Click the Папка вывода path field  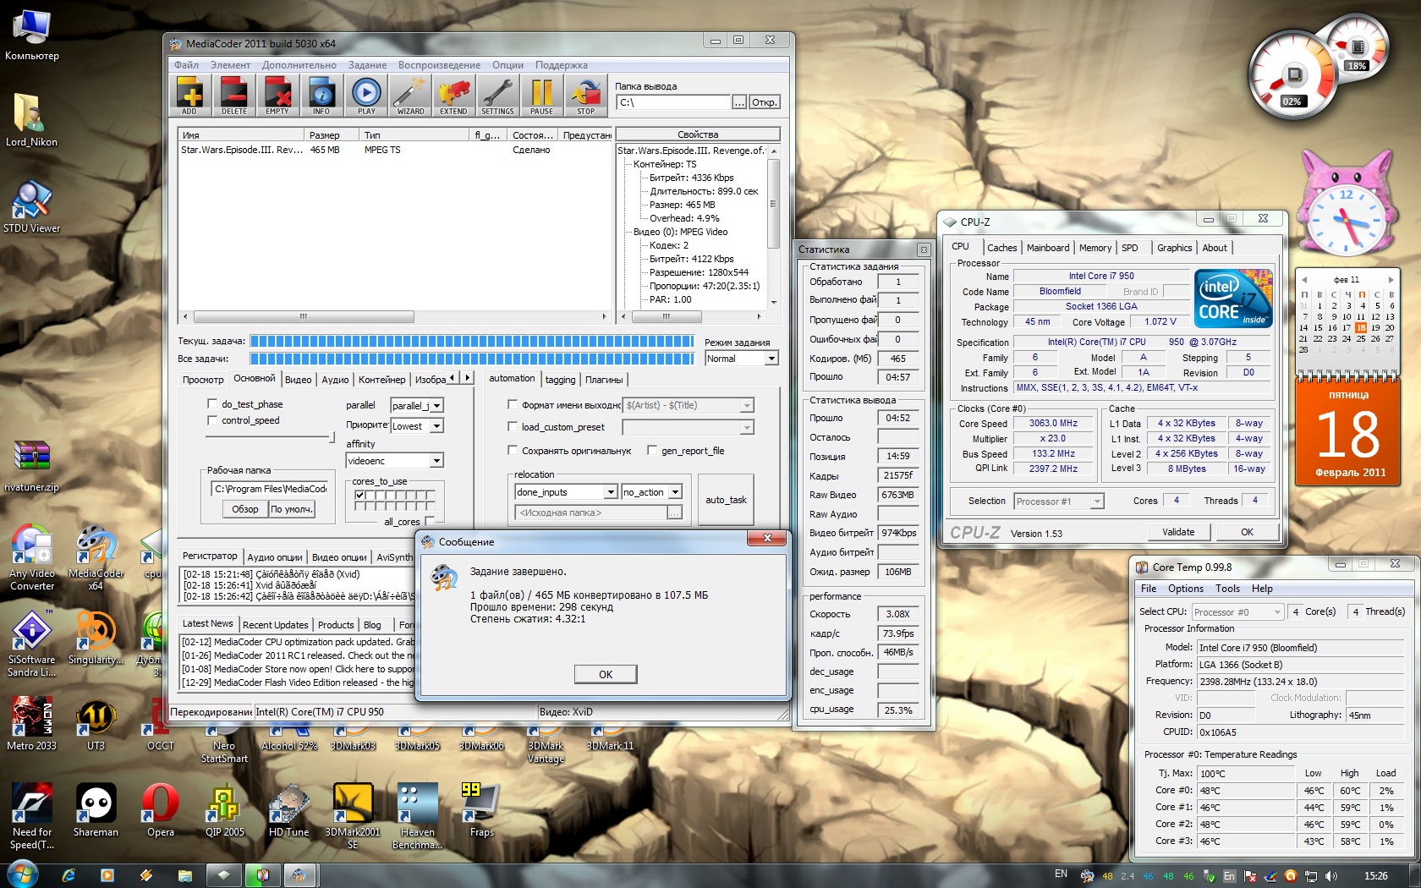[673, 102]
